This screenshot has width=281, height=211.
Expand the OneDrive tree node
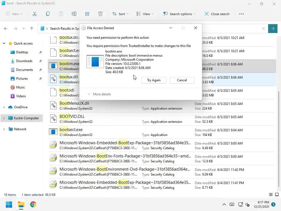4,107
